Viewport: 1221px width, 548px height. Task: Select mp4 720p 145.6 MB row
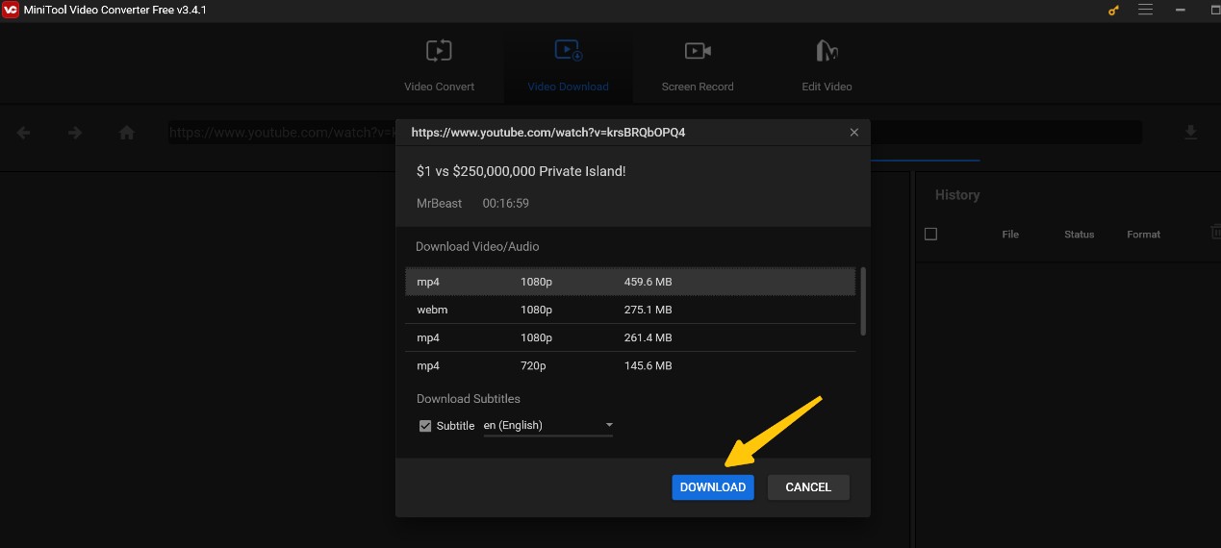(630, 365)
